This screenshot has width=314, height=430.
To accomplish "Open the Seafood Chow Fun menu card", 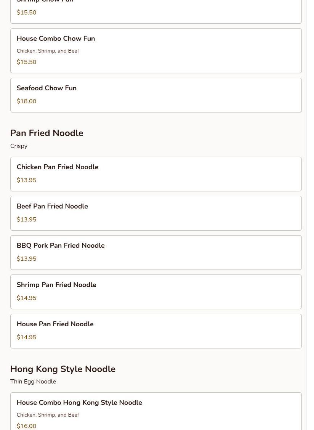I will pos(156,95).
